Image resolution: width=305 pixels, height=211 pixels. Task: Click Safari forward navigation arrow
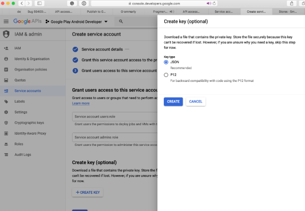point(29,3)
